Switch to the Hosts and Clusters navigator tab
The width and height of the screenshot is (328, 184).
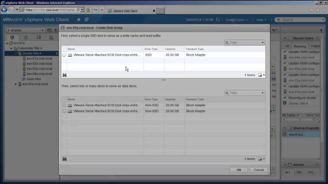(12, 37)
